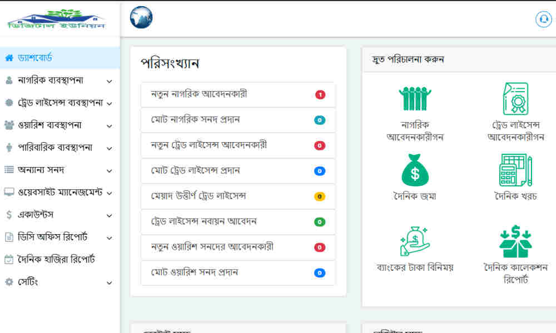556x333 pixels.
Task: Open ব্যাংকের টাকা বিনিময় hand-money icon
Action: 415,241
